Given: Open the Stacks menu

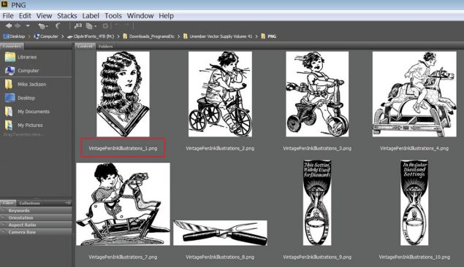Looking at the screenshot, I should 67,15.
